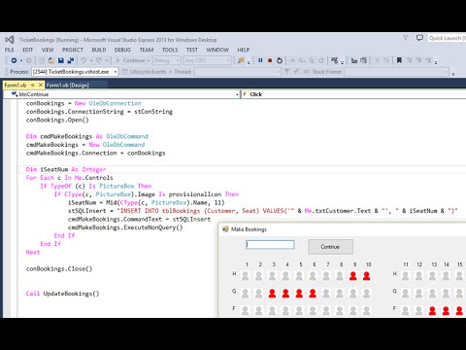This screenshot has height=350, width=466.
Task: Click the feedback speech bubble icon
Action: pos(419,38)
